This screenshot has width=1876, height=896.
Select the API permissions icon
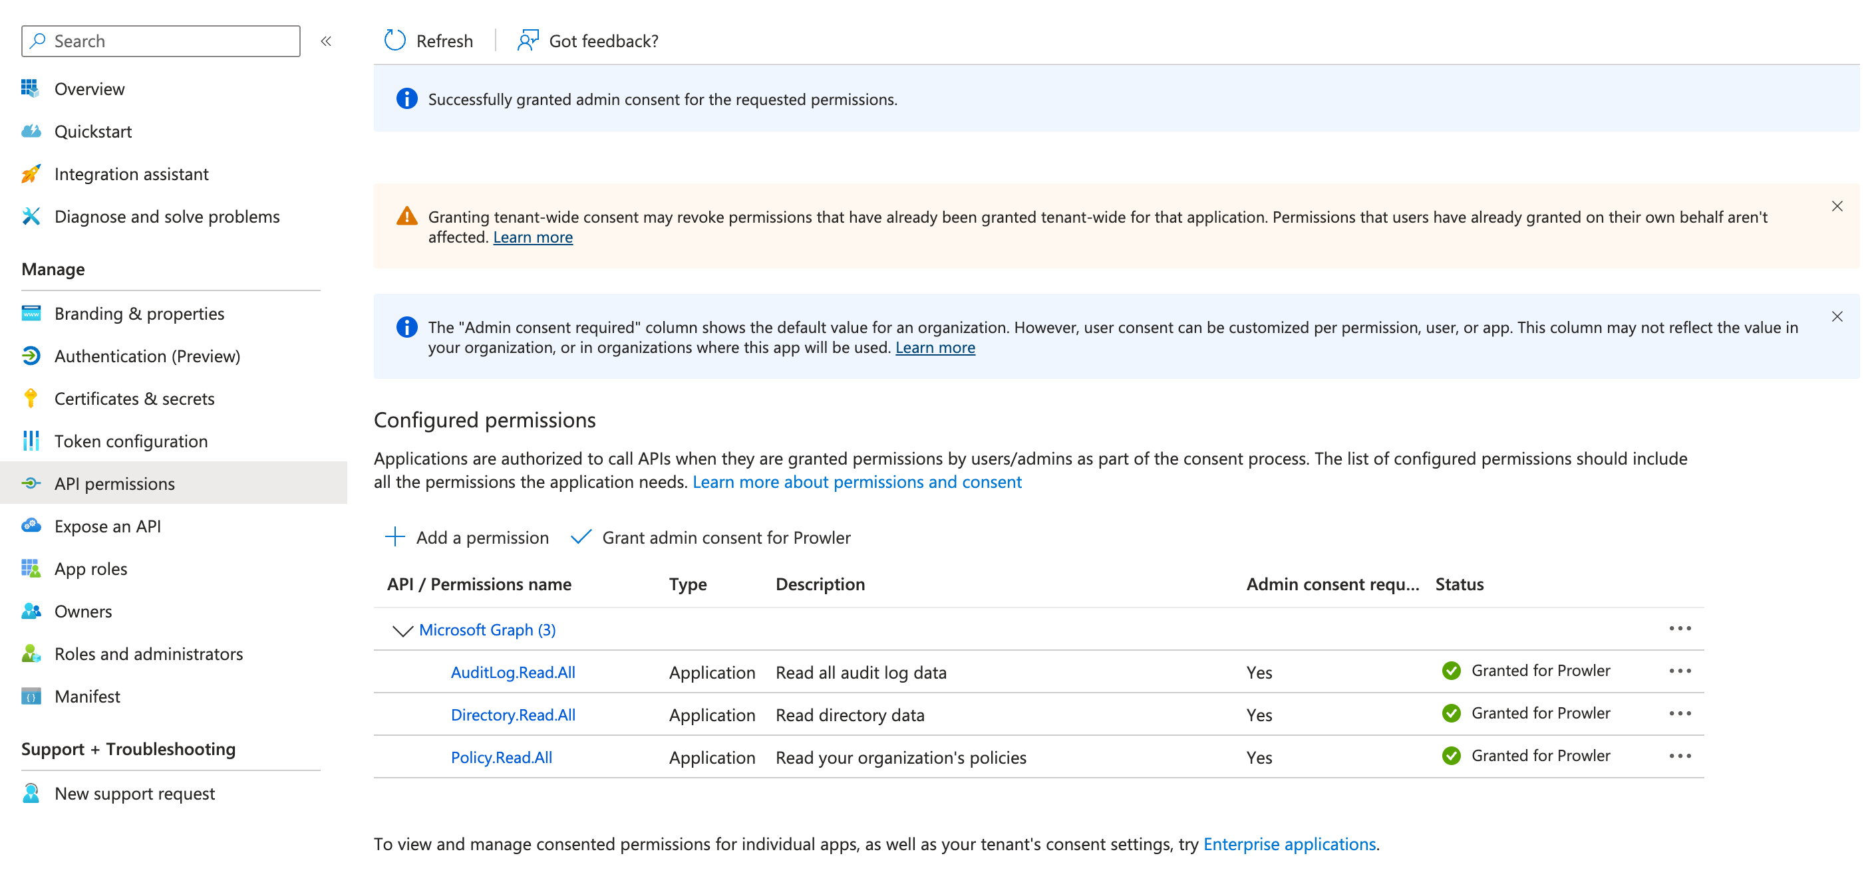(31, 483)
